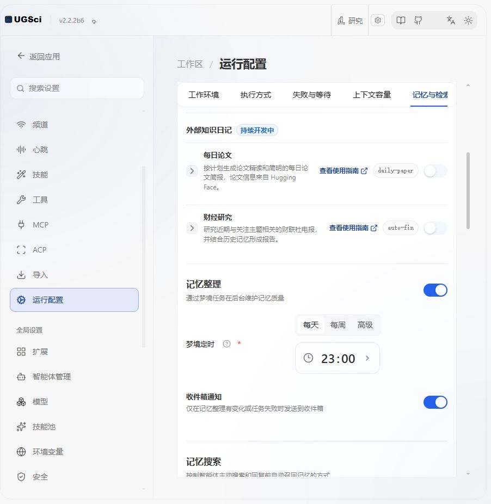Enable the 每日论文 toggle
The height and width of the screenshot is (504, 491).
pos(435,171)
